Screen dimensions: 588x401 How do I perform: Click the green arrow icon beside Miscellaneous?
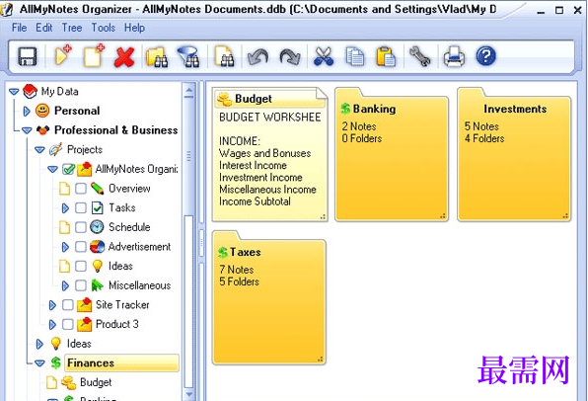tap(97, 285)
